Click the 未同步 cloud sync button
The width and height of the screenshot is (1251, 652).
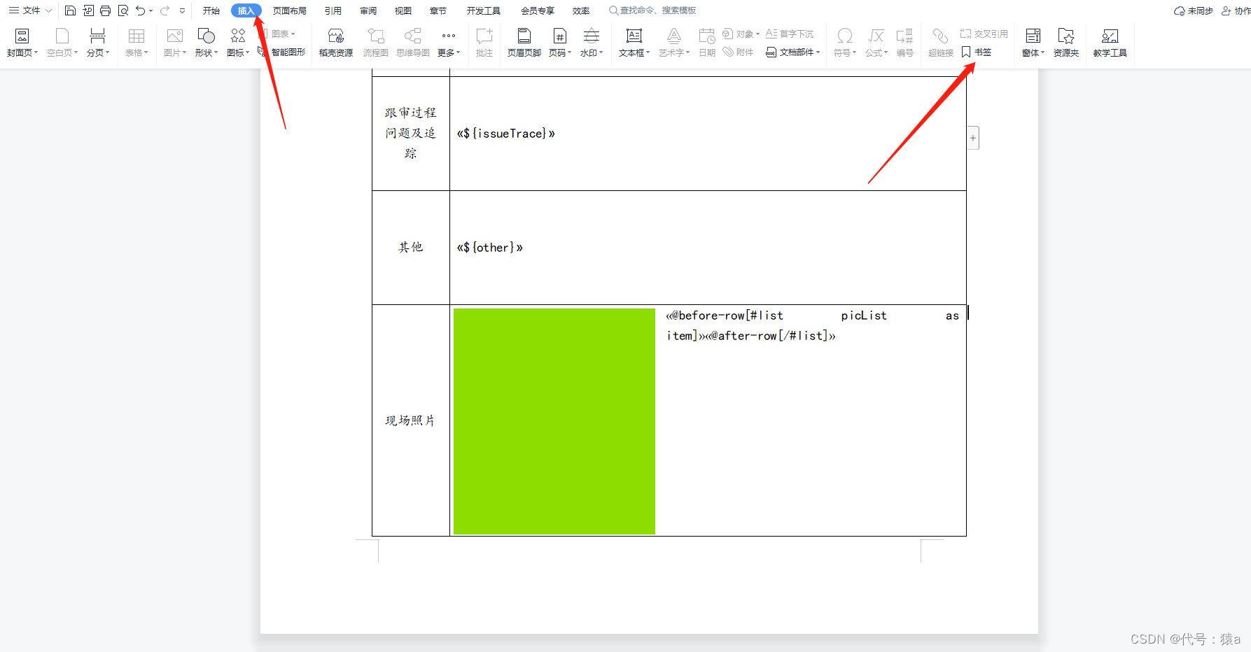(1194, 10)
